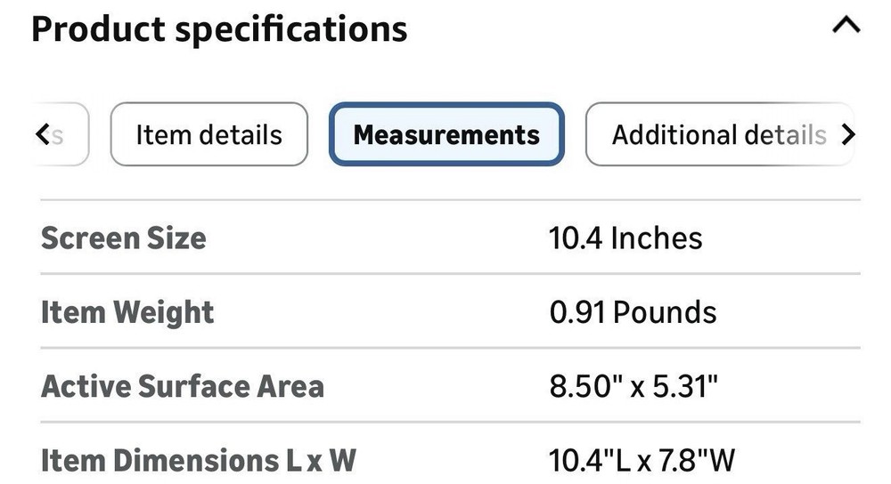Click the word Inches in Screen Size row

click(656, 238)
